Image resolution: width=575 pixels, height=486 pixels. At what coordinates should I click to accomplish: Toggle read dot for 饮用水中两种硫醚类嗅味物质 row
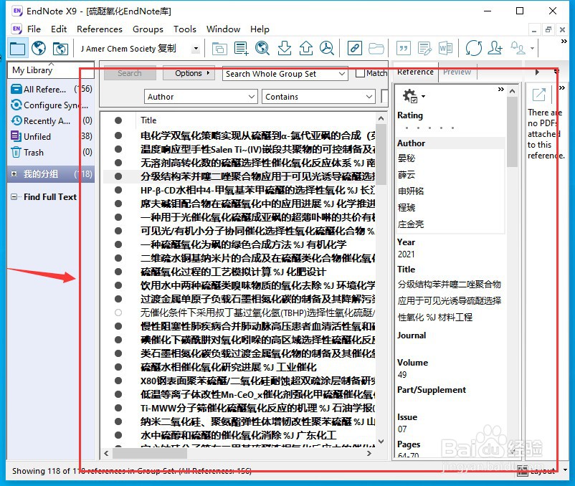118,285
